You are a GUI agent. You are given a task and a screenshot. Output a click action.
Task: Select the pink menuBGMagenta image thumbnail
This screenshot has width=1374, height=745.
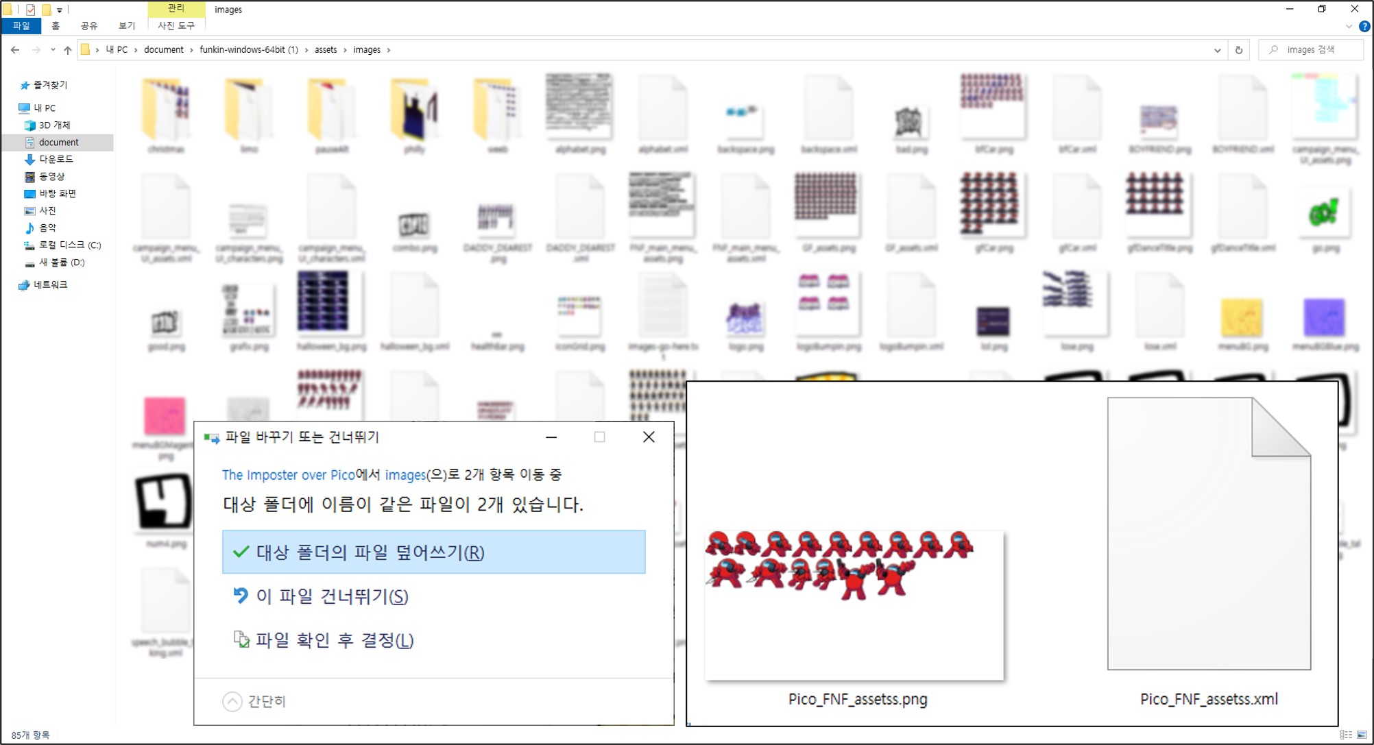[x=165, y=415]
